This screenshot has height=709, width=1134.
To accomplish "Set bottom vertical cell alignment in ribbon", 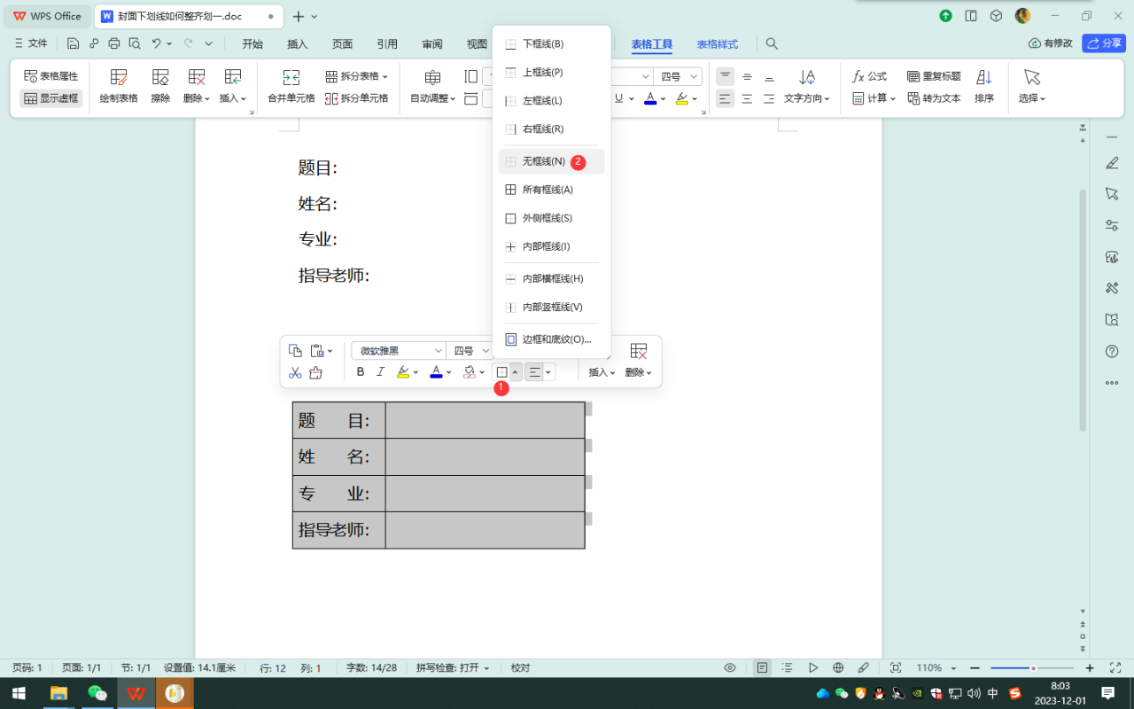I will click(769, 76).
